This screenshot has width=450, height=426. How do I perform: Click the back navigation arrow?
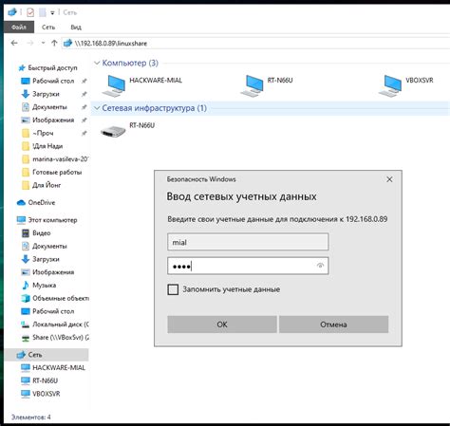pos(14,43)
